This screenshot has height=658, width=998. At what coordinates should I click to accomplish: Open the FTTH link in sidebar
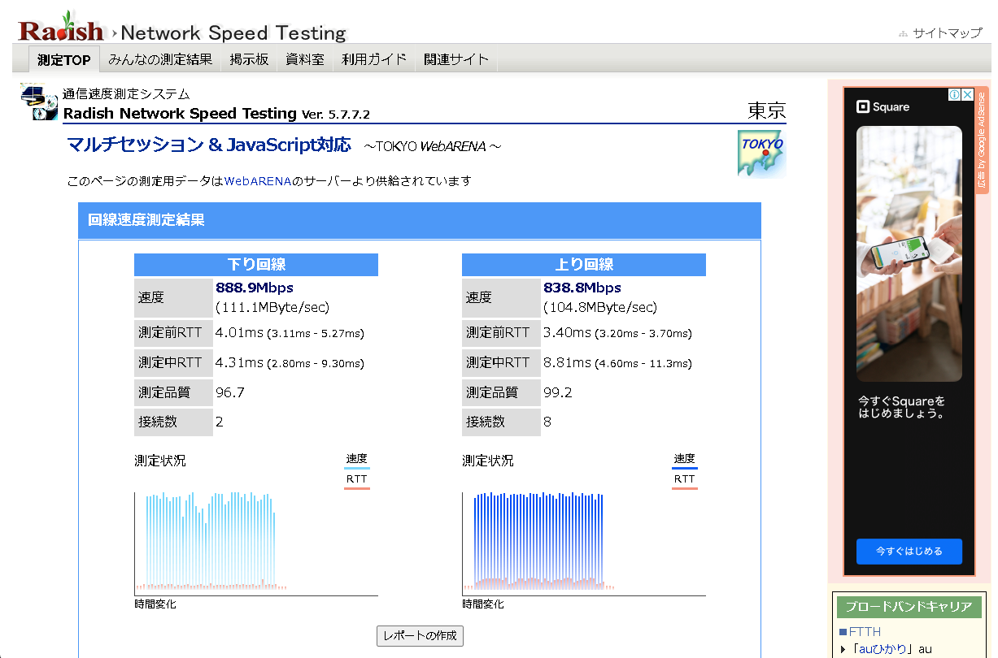[865, 632]
